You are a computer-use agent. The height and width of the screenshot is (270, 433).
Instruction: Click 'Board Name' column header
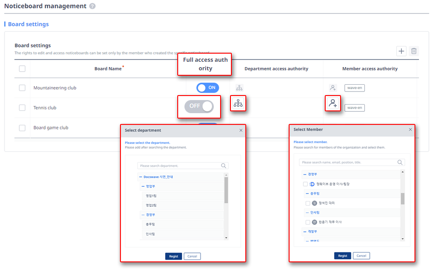(x=108, y=69)
